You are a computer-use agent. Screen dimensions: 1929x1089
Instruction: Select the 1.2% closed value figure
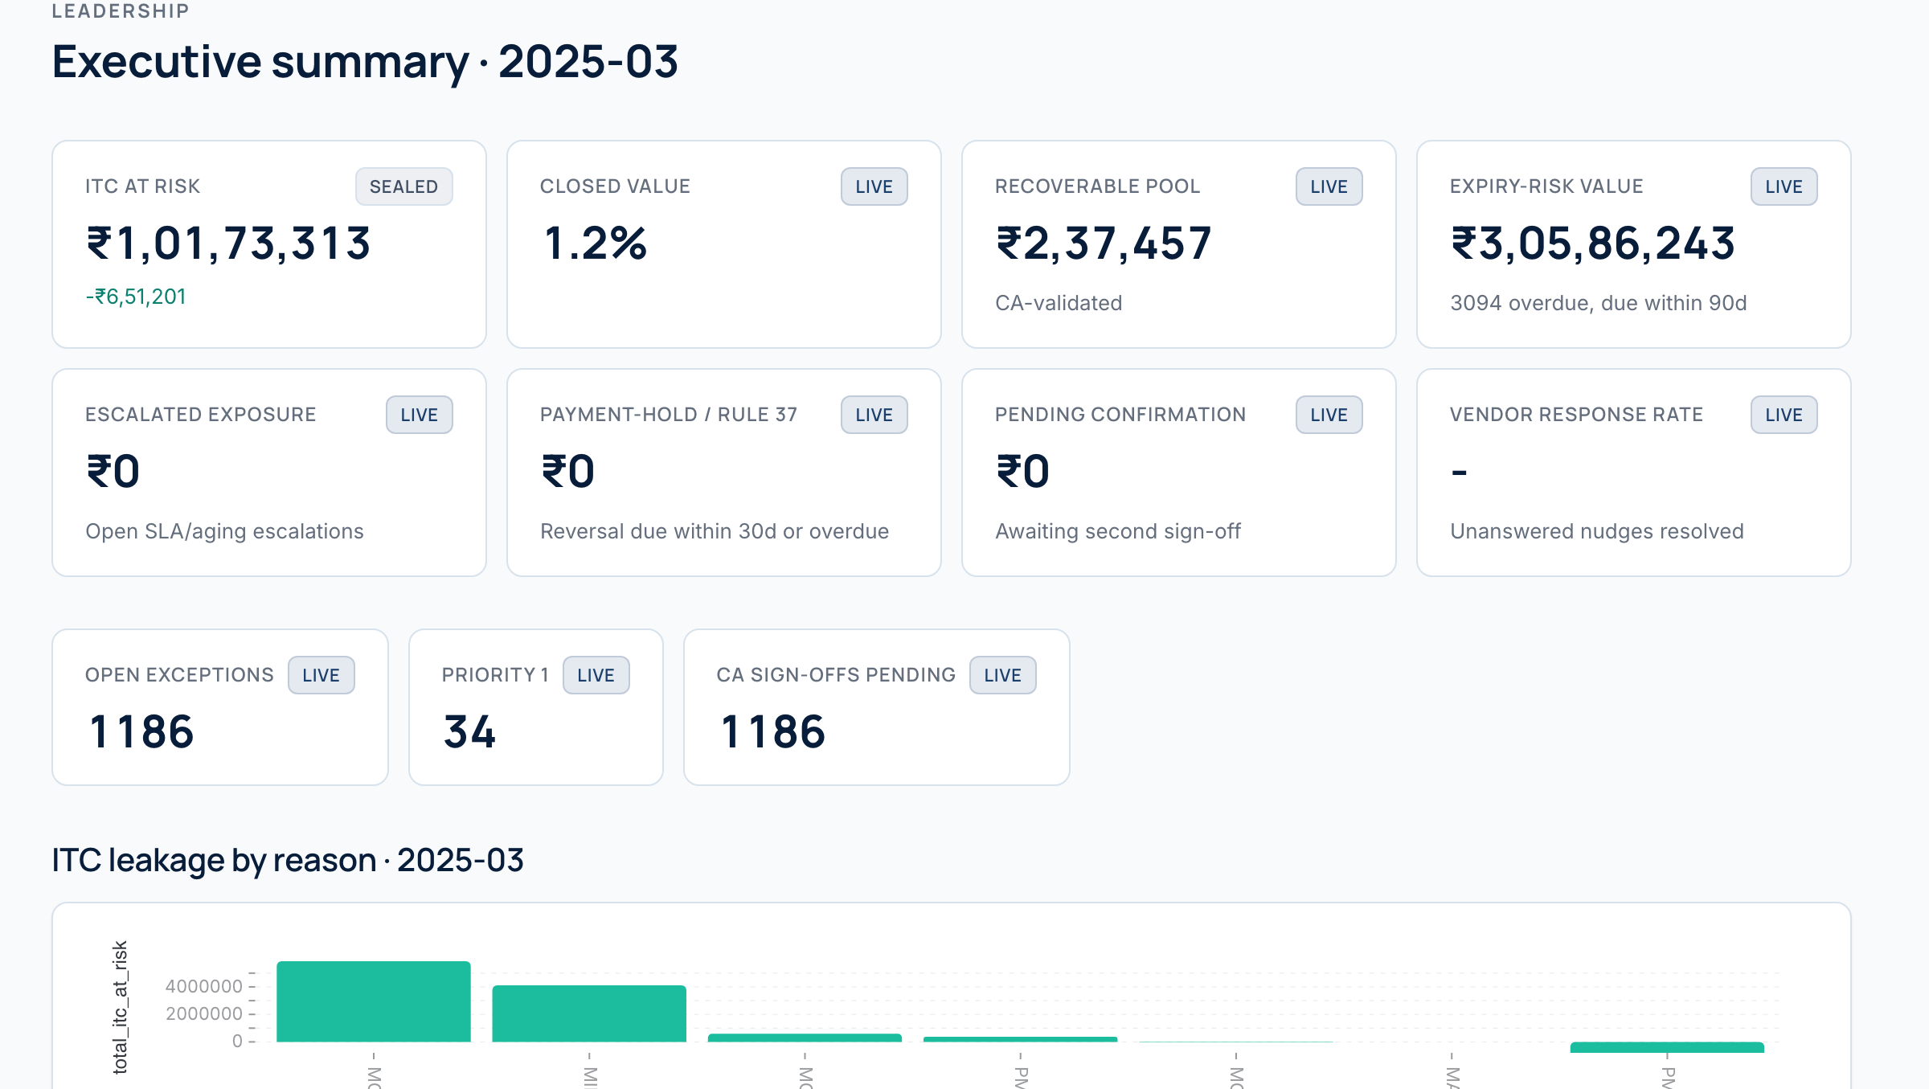595,244
